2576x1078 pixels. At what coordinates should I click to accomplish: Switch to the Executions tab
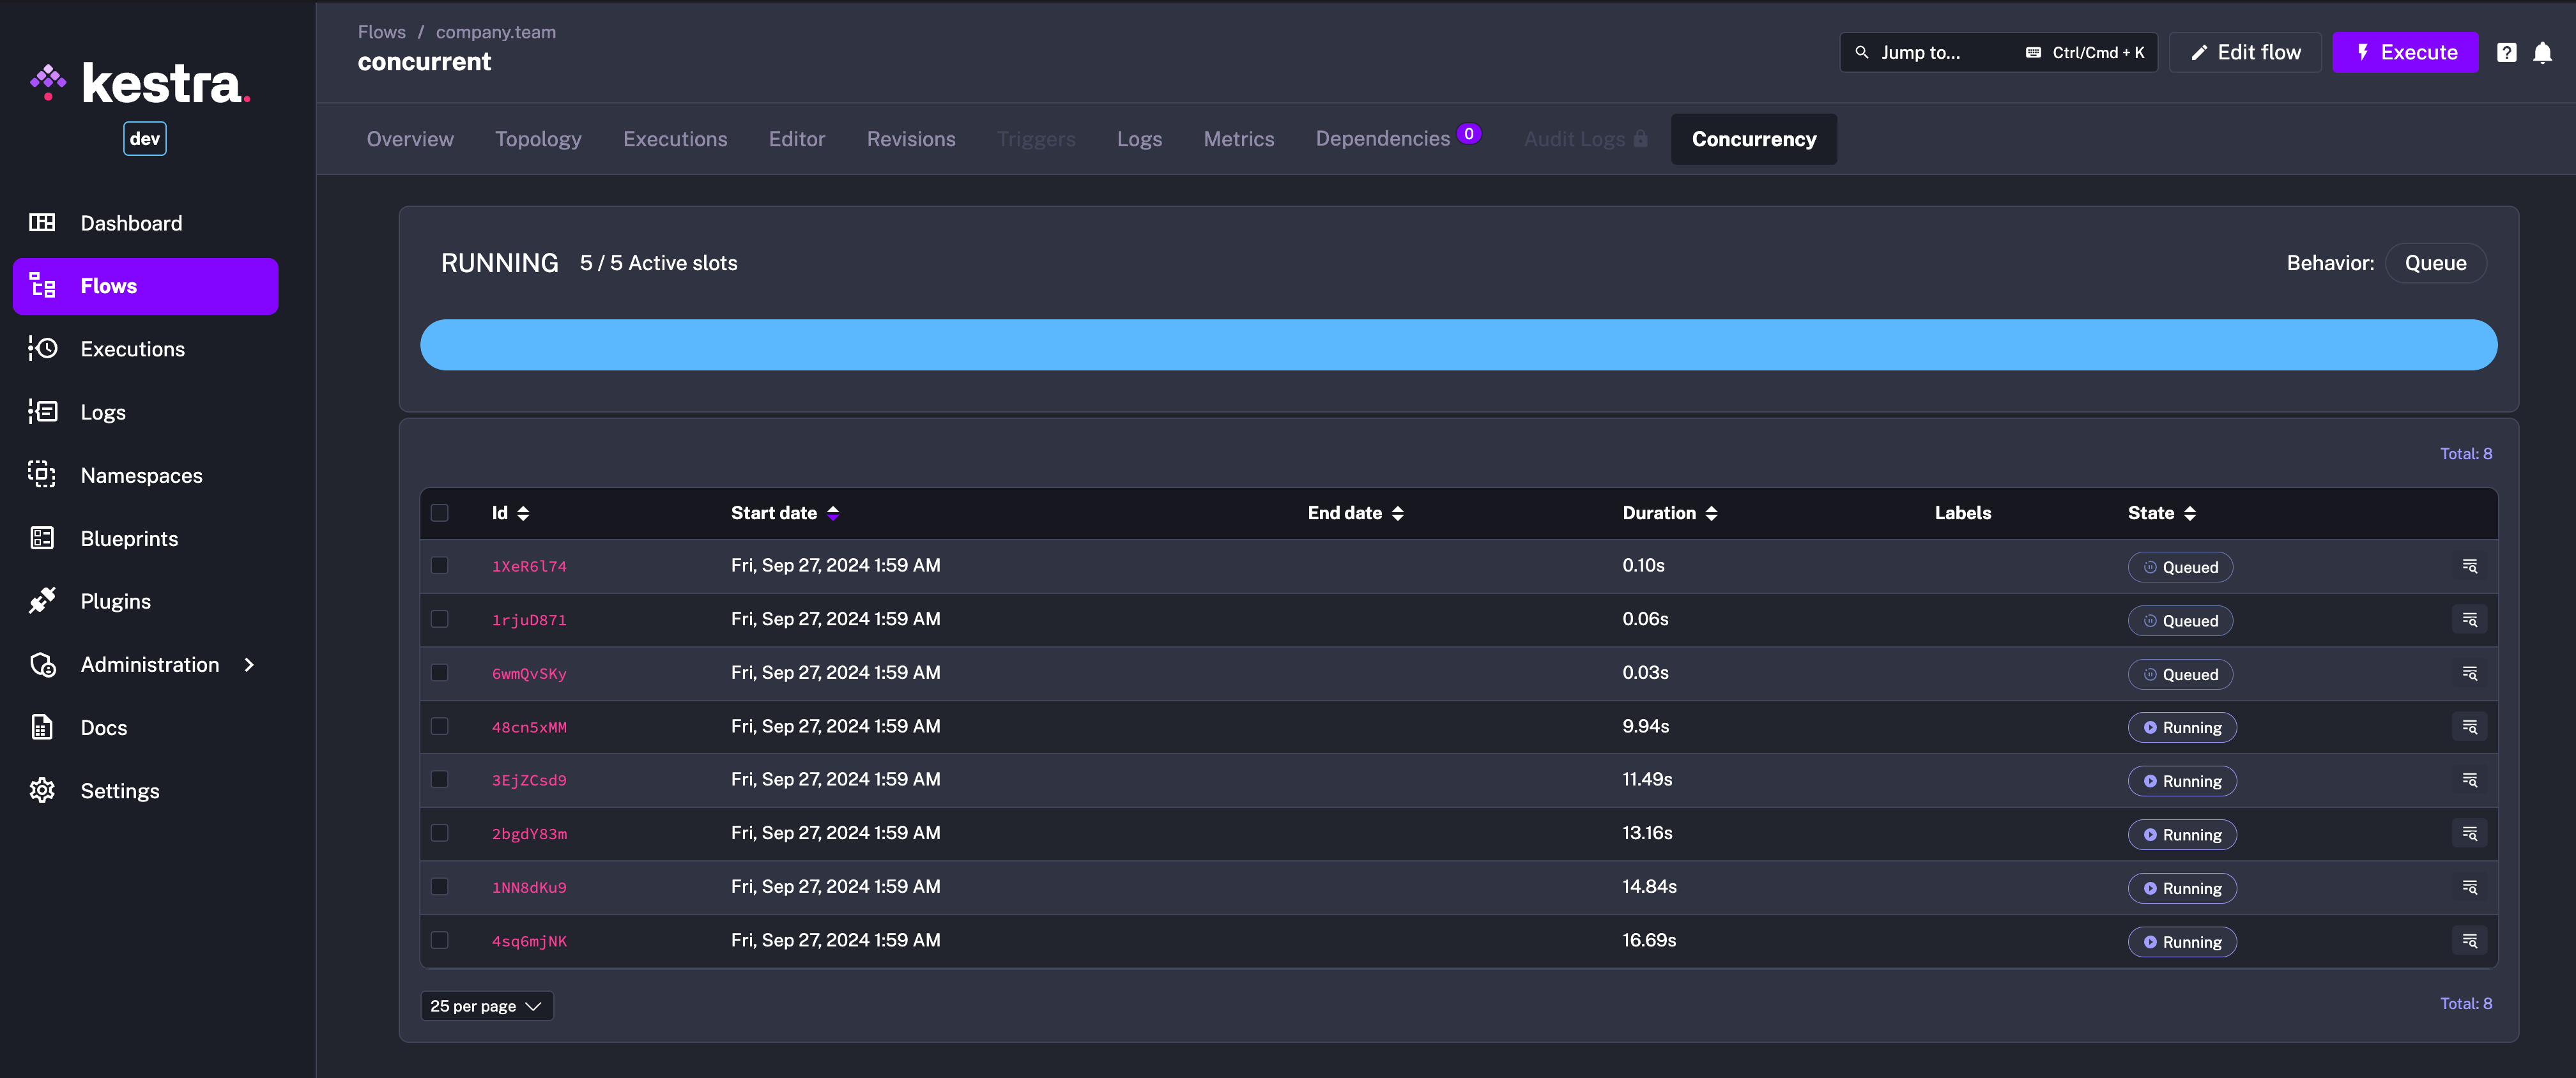(x=673, y=138)
